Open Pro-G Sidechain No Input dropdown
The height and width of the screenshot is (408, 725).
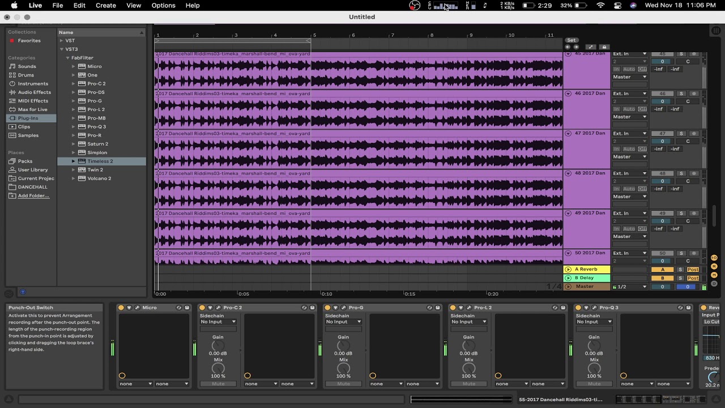343,322
